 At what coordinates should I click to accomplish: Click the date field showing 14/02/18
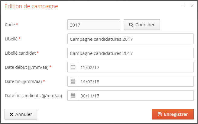(135, 81)
